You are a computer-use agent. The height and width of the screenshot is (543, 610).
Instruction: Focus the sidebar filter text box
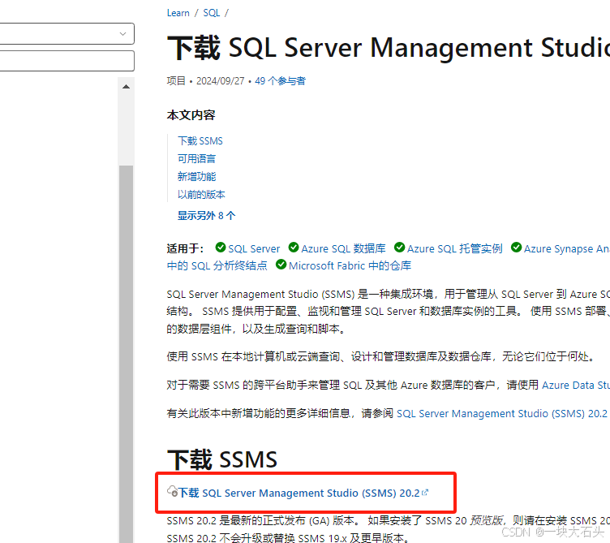[67, 61]
